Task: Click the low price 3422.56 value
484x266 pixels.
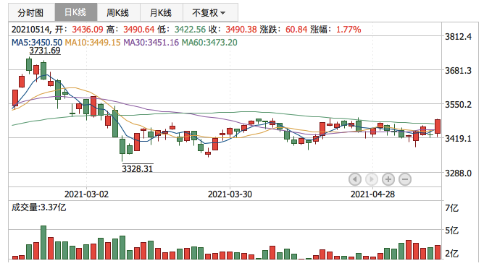Action: (190, 30)
